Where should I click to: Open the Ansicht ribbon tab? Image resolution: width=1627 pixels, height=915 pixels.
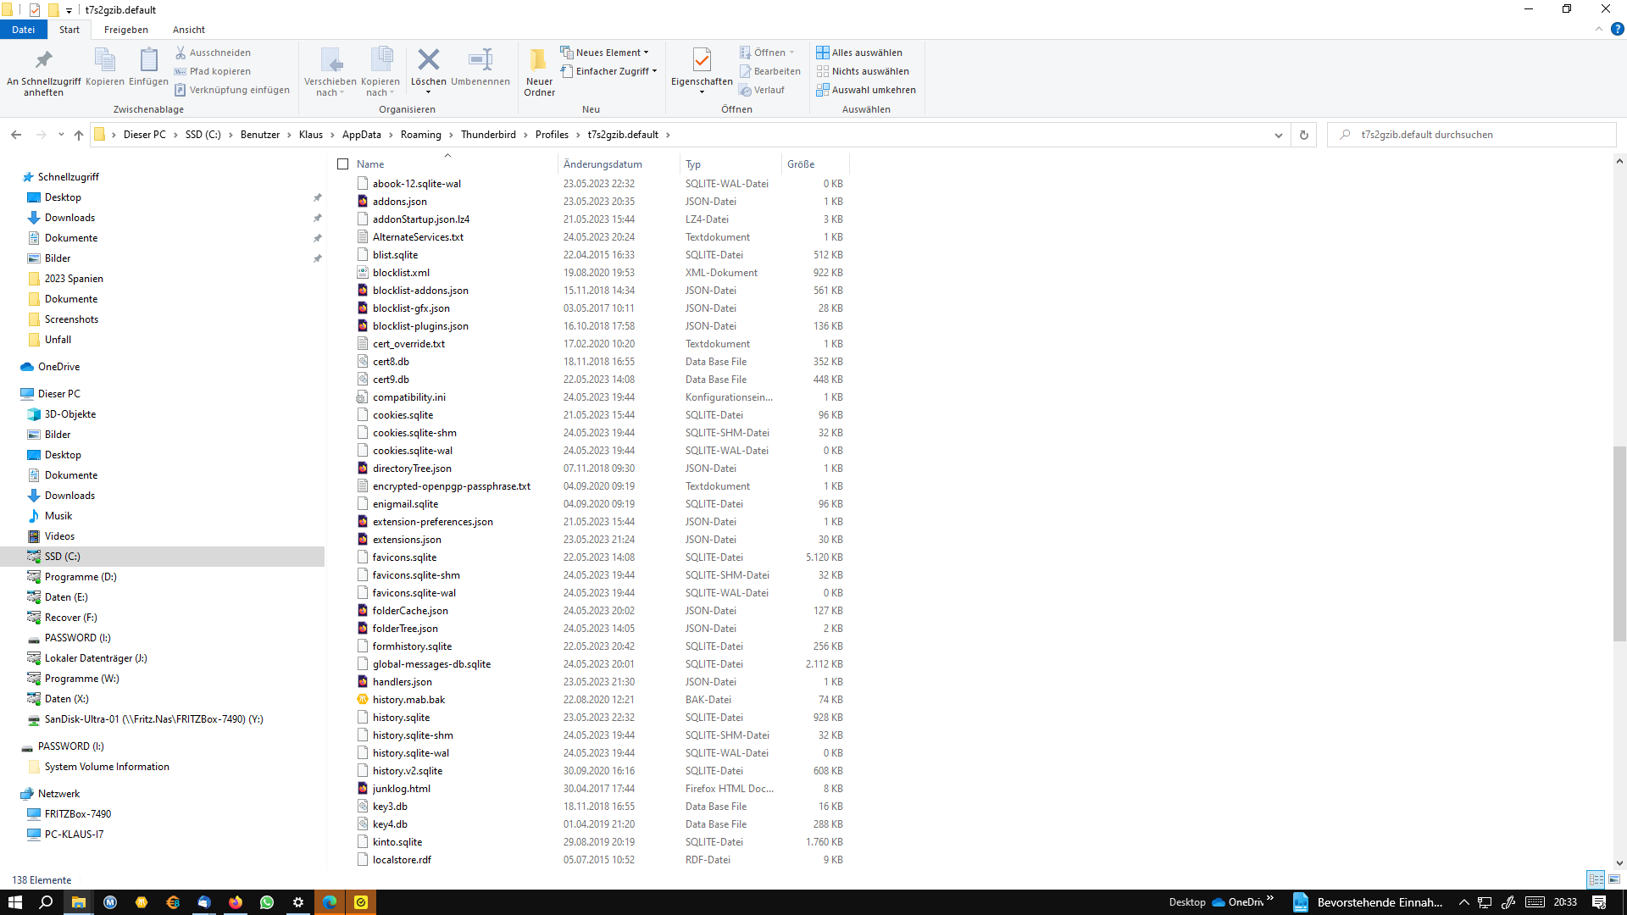point(188,30)
